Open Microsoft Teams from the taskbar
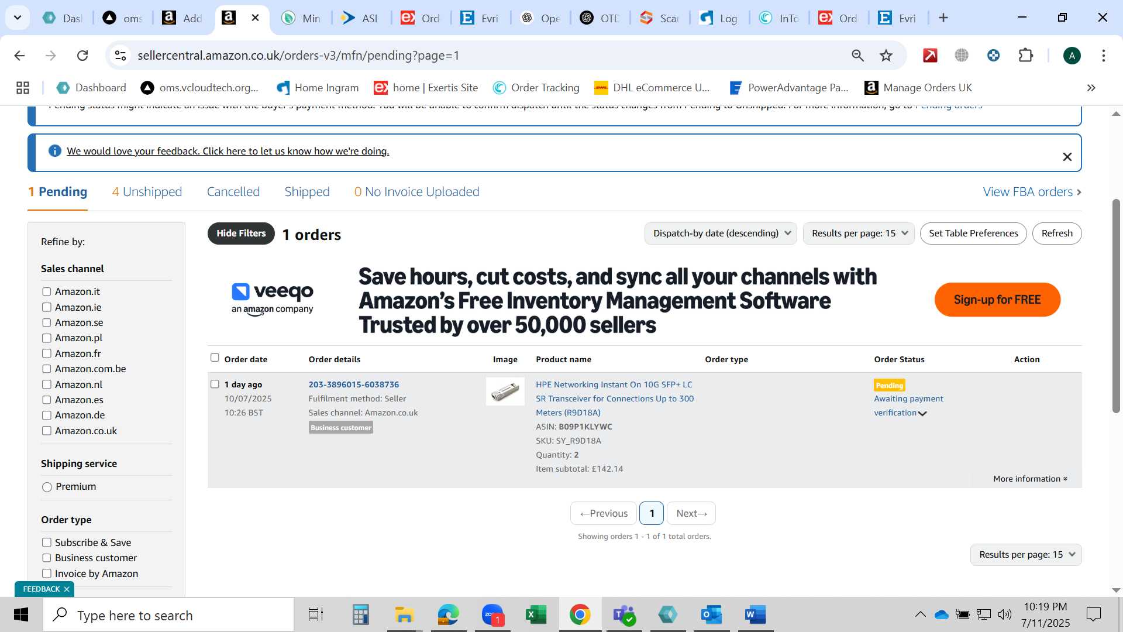Screen dimensions: 1123x632 point(623,615)
